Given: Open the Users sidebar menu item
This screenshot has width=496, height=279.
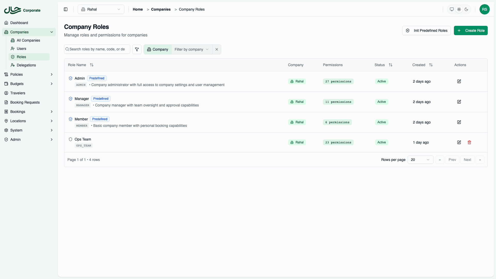Looking at the screenshot, I should [x=22, y=49].
